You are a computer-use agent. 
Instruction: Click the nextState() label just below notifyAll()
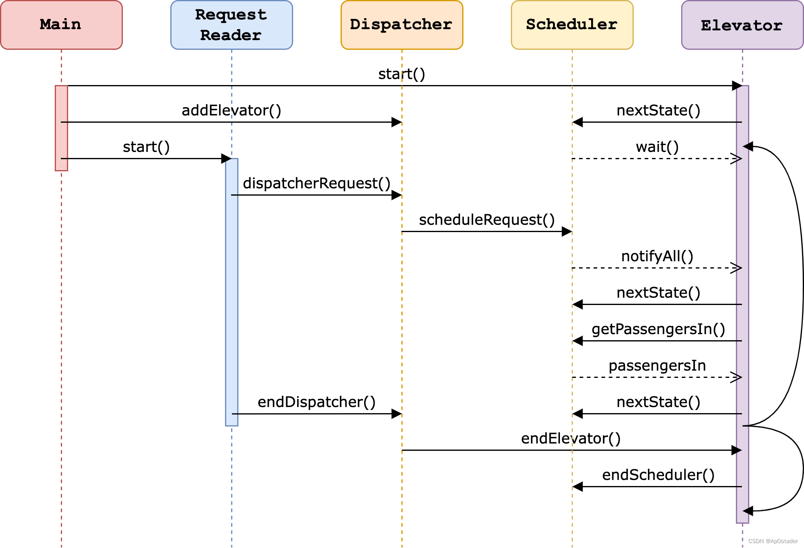(658, 293)
